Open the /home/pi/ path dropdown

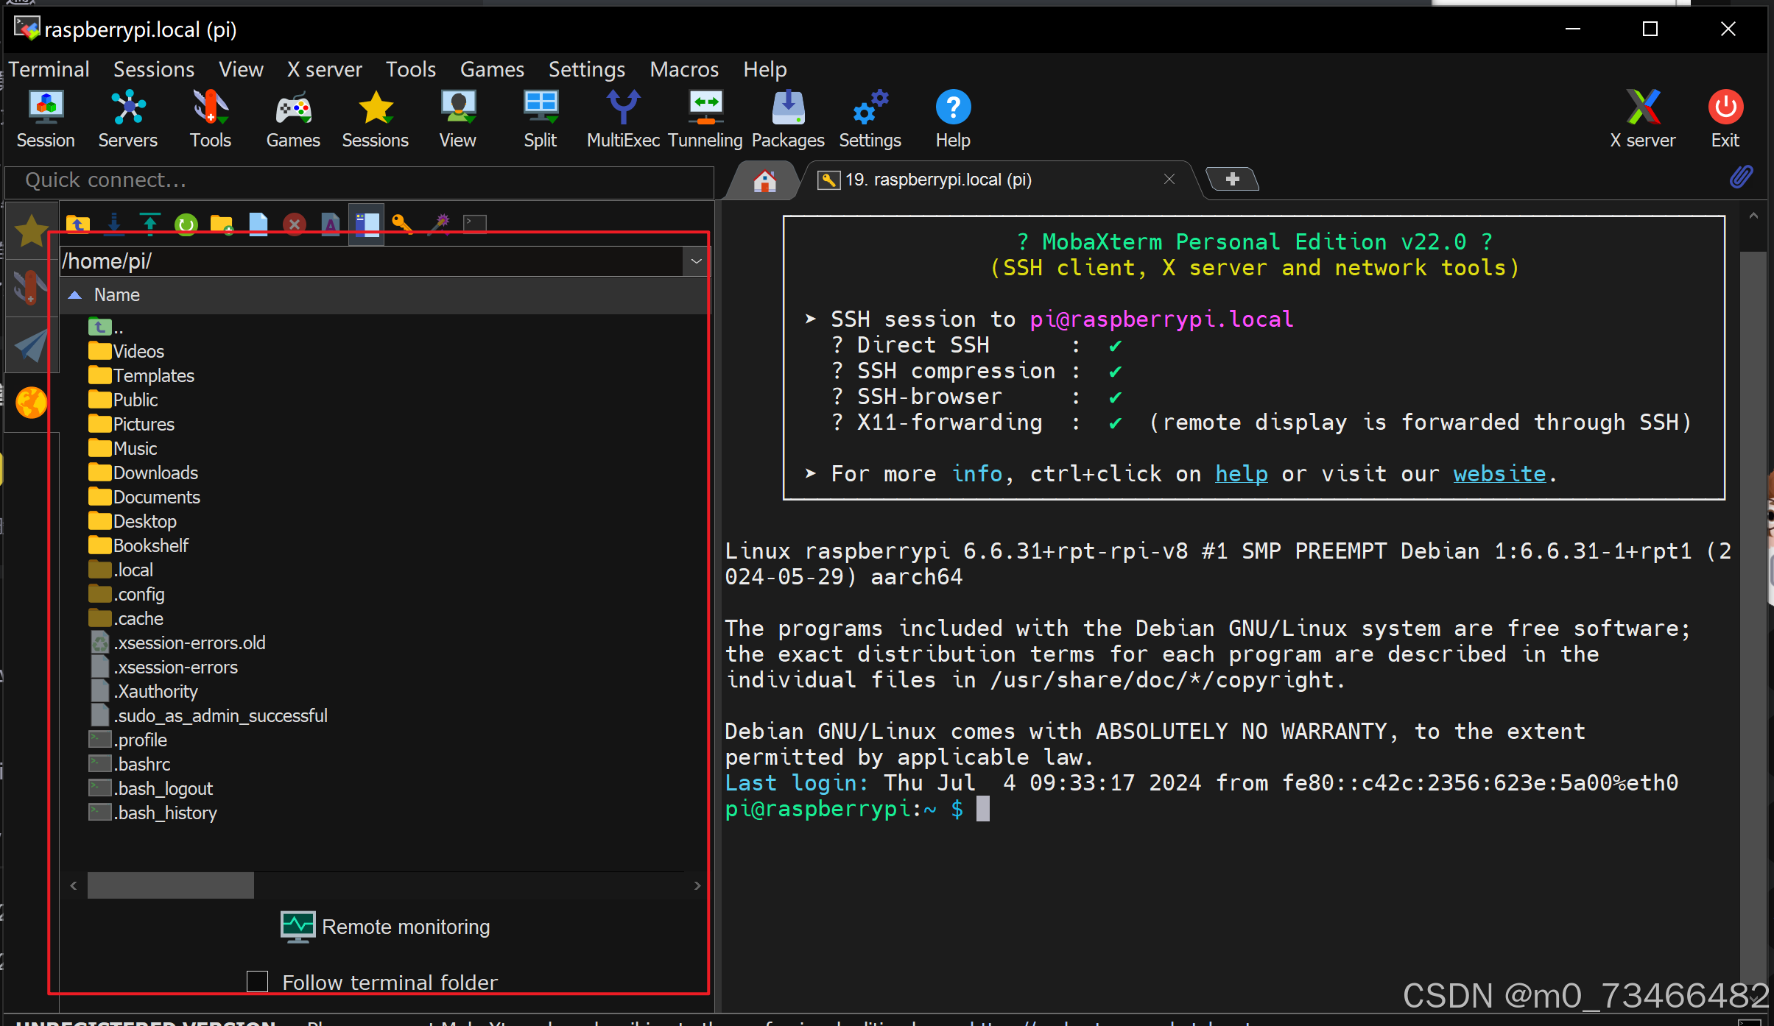[x=696, y=261]
